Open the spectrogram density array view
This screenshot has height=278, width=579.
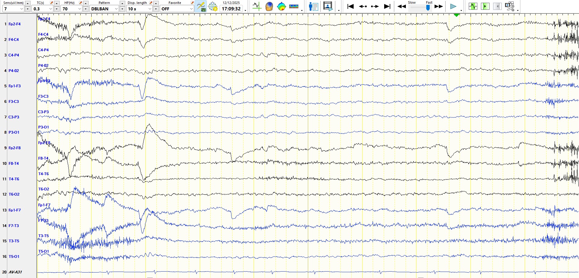[293, 6]
